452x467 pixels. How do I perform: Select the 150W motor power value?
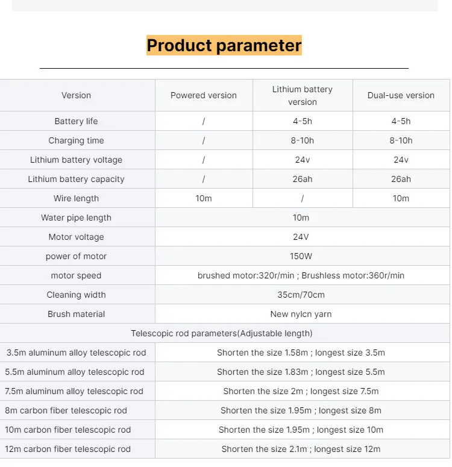(x=301, y=256)
